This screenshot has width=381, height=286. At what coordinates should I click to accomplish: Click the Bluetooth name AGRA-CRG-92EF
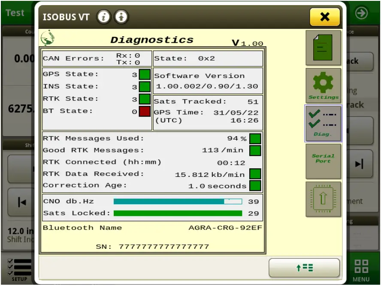[225, 228]
